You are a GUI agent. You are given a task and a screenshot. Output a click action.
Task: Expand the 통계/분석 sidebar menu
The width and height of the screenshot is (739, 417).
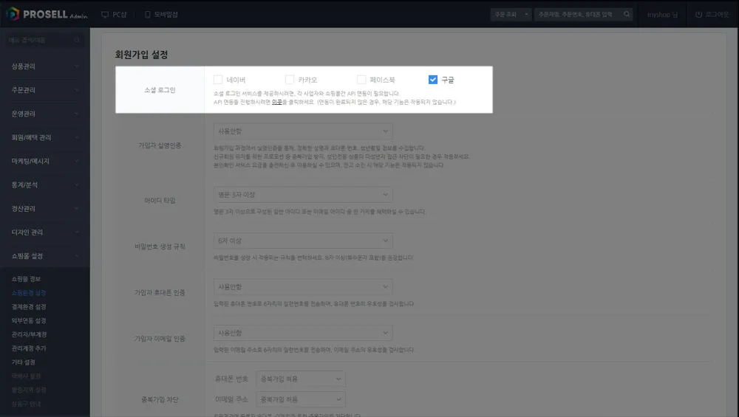pyautogui.click(x=45, y=185)
